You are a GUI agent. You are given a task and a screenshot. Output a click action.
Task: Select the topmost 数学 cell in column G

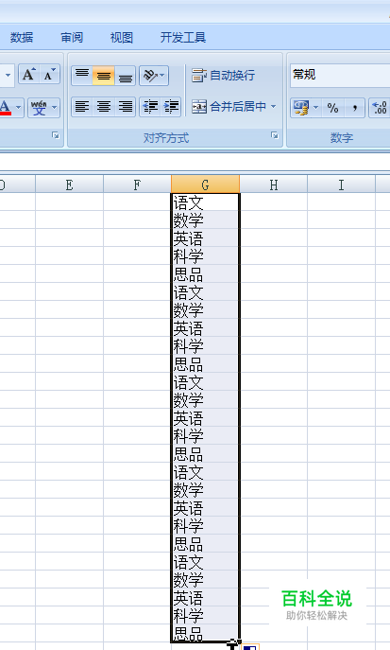205,220
